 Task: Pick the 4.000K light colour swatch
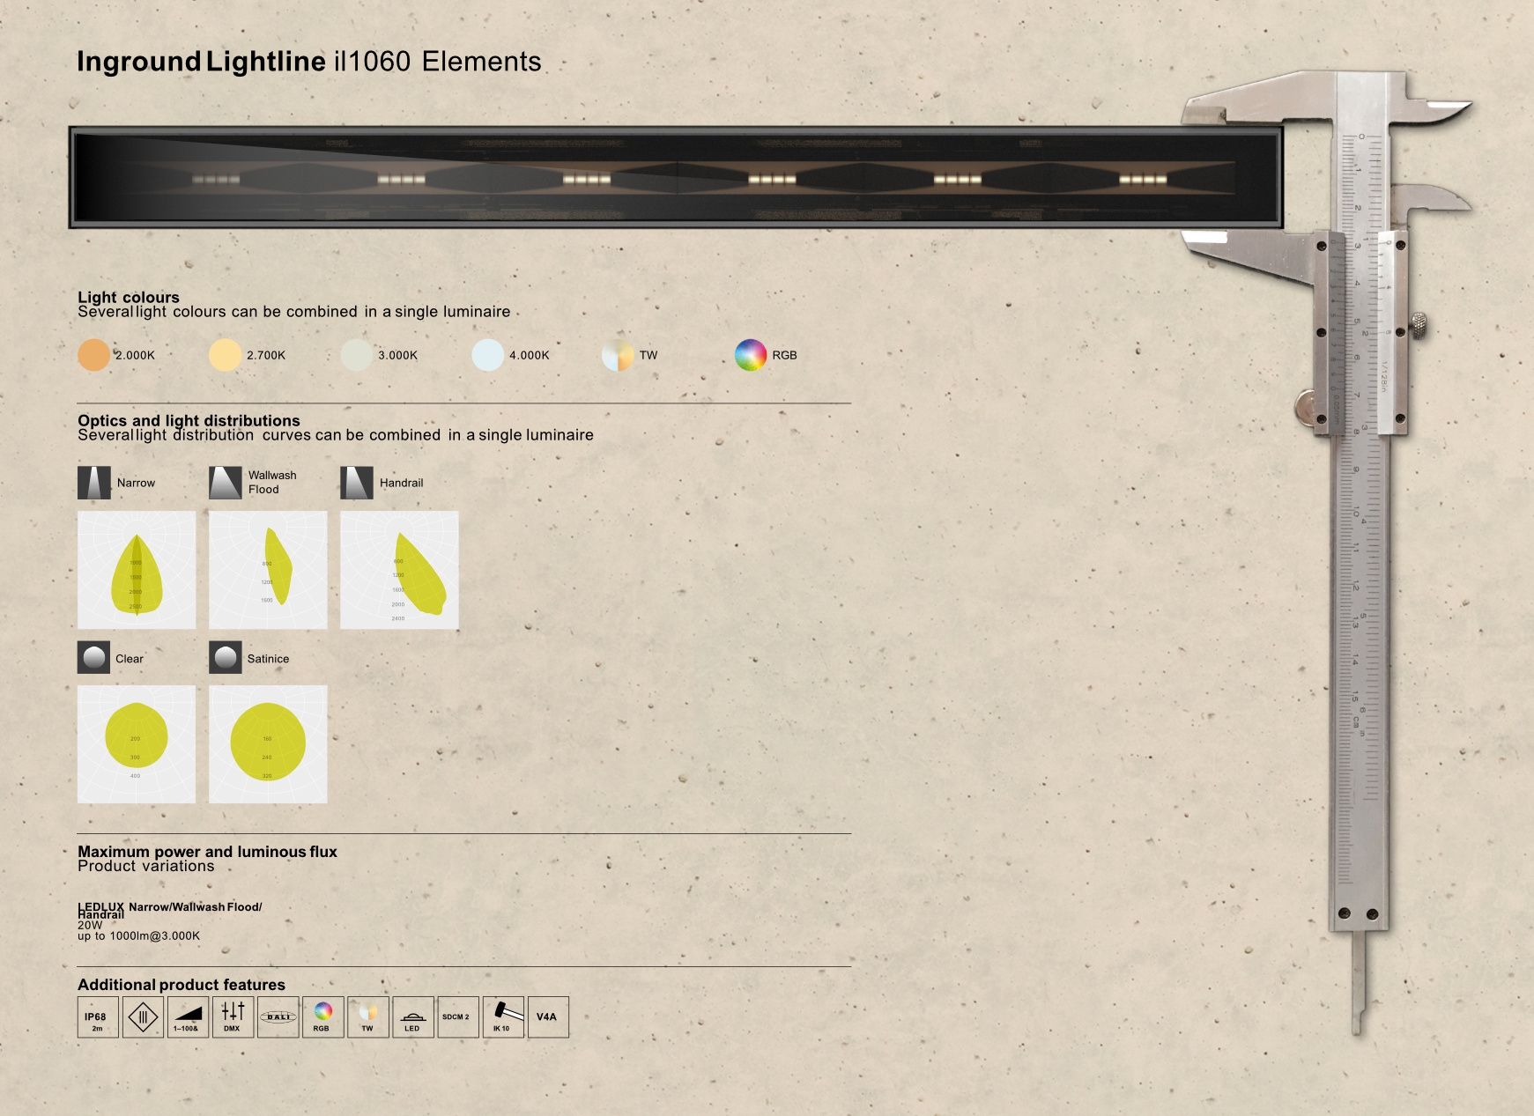(487, 355)
